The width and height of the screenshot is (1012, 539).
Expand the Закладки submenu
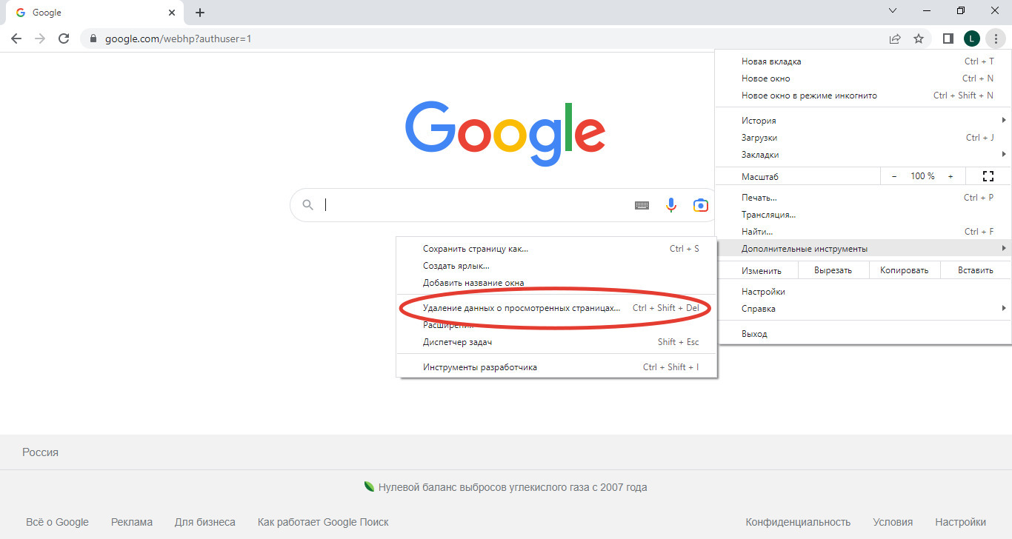click(x=863, y=155)
